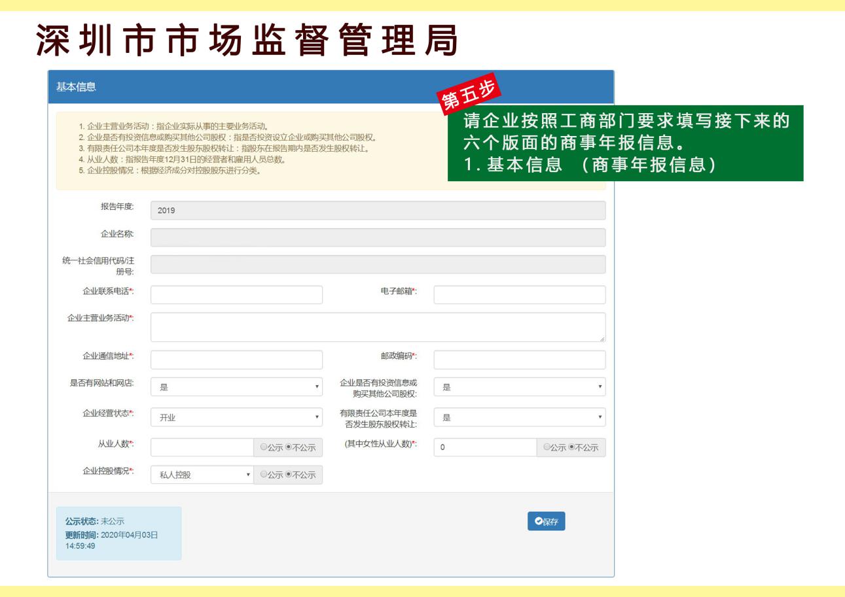
Task: Open the 是否有网站和网店 dropdown
Action: 236,387
